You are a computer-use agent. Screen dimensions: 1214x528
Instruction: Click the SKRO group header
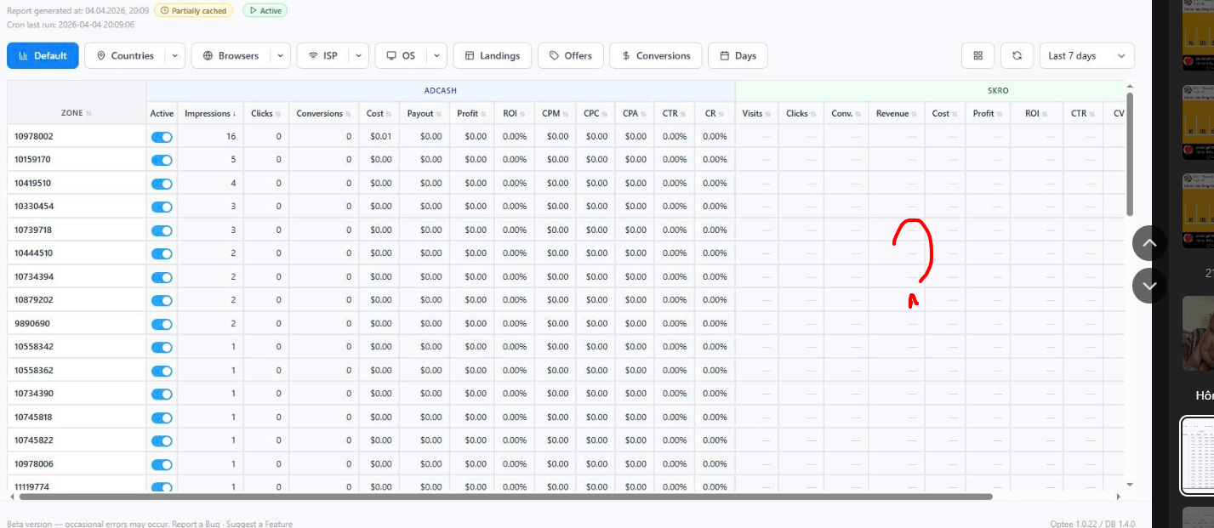tap(998, 89)
